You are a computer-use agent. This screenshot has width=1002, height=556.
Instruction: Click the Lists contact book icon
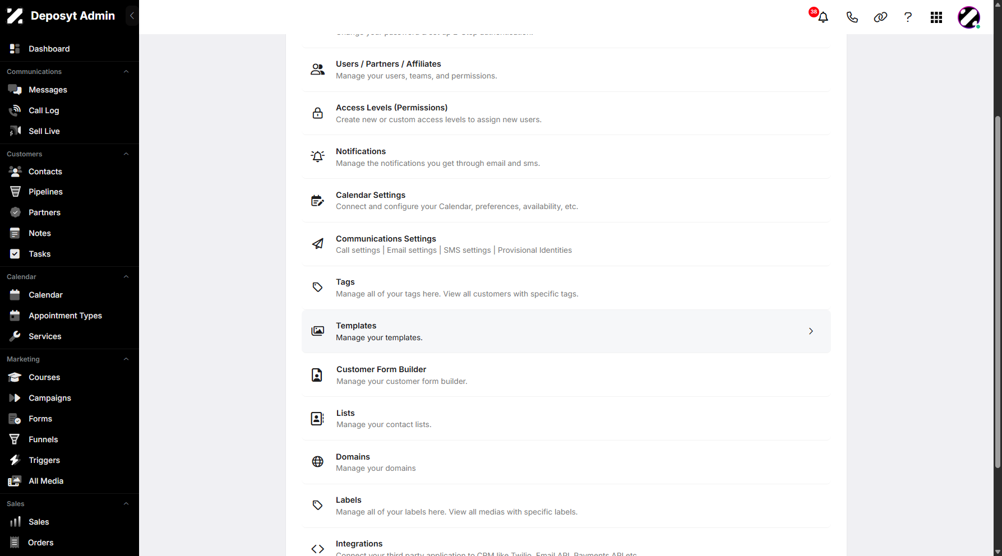coord(317,419)
